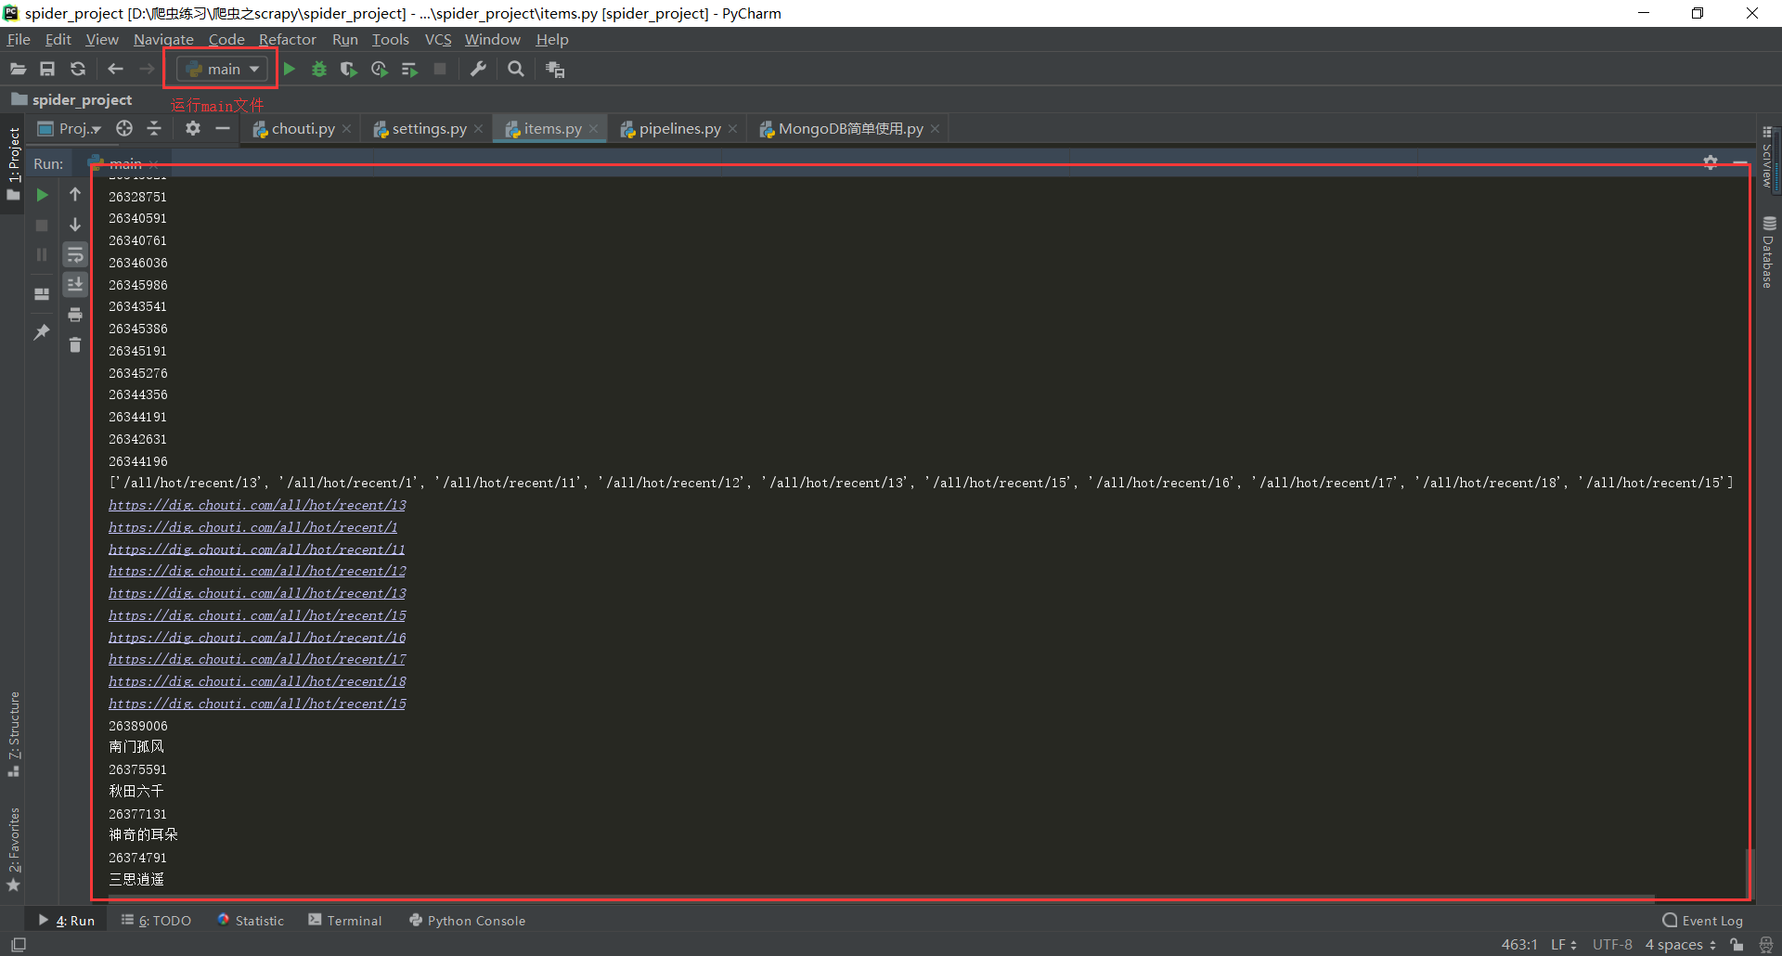Viewport: 1782px width, 956px height.
Task: Open the Python Console tool window
Action: 467,920
